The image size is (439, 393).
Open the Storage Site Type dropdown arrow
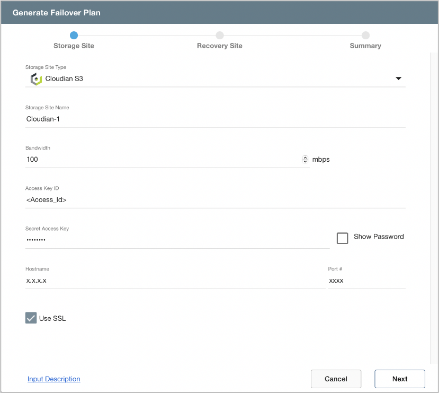click(x=398, y=79)
